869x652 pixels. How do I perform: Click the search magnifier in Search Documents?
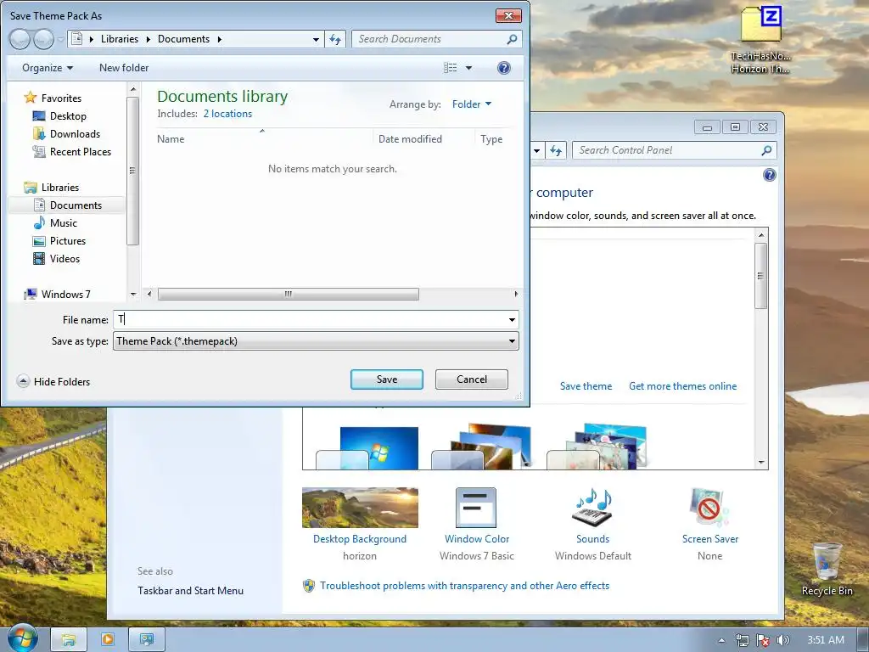(x=512, y=39)
